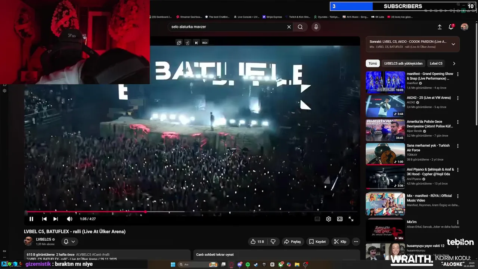The image size is (478, 269).
Task: Open the Windows Start menu
Action: click(x=173, y=265)
